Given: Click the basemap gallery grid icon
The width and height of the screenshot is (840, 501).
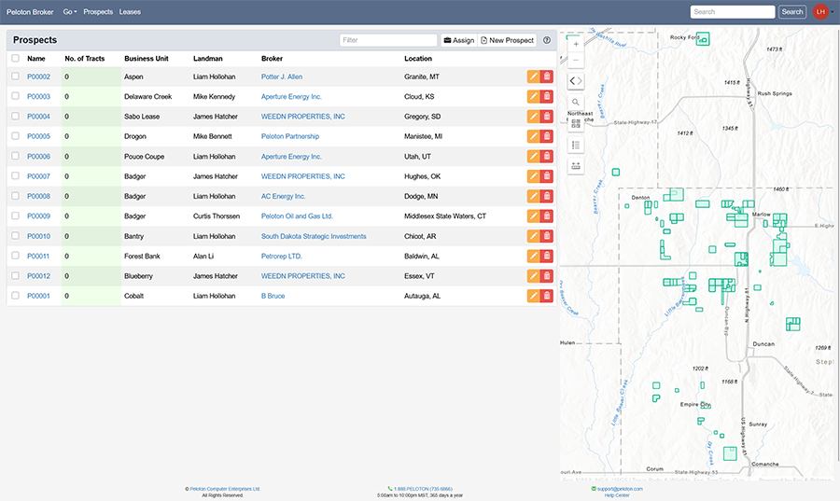Looking at the screenshot, I should click(576, 123).
